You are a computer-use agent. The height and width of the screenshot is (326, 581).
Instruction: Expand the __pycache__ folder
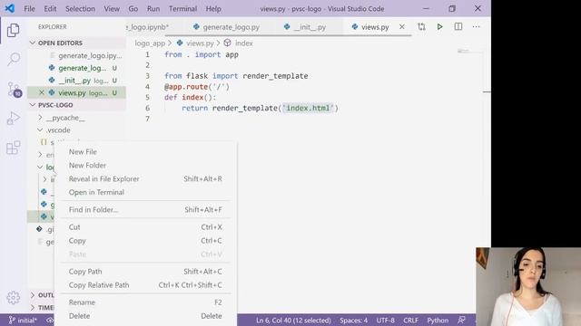coord(65,118)
